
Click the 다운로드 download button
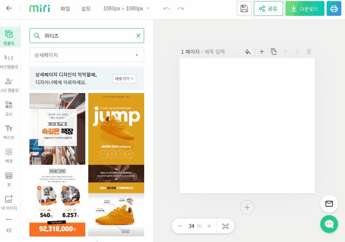pos(305,8)
